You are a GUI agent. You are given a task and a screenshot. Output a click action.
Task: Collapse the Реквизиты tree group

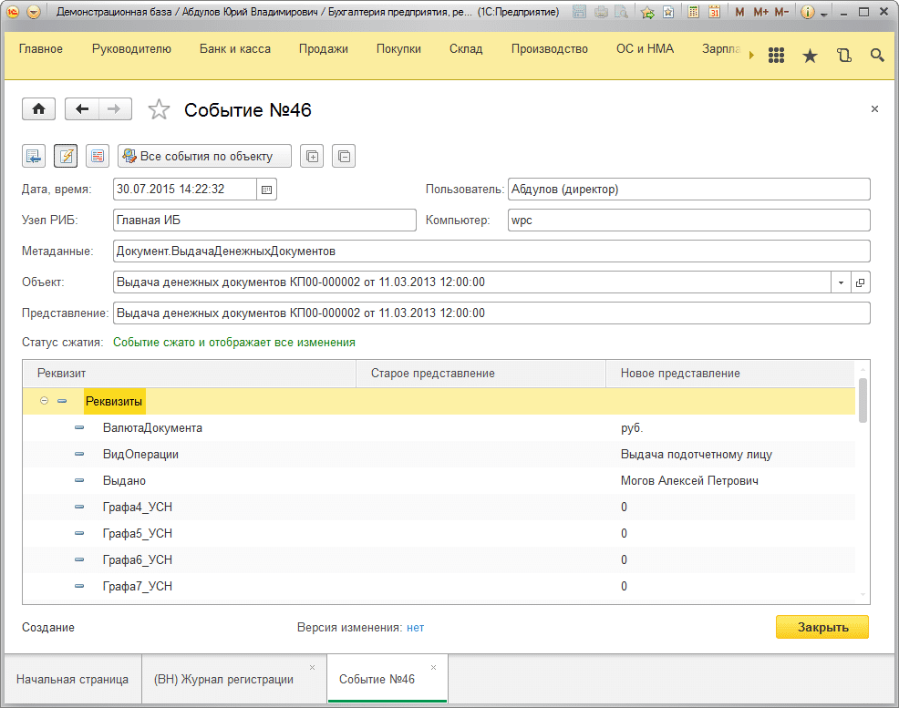(x=45, y=401)
